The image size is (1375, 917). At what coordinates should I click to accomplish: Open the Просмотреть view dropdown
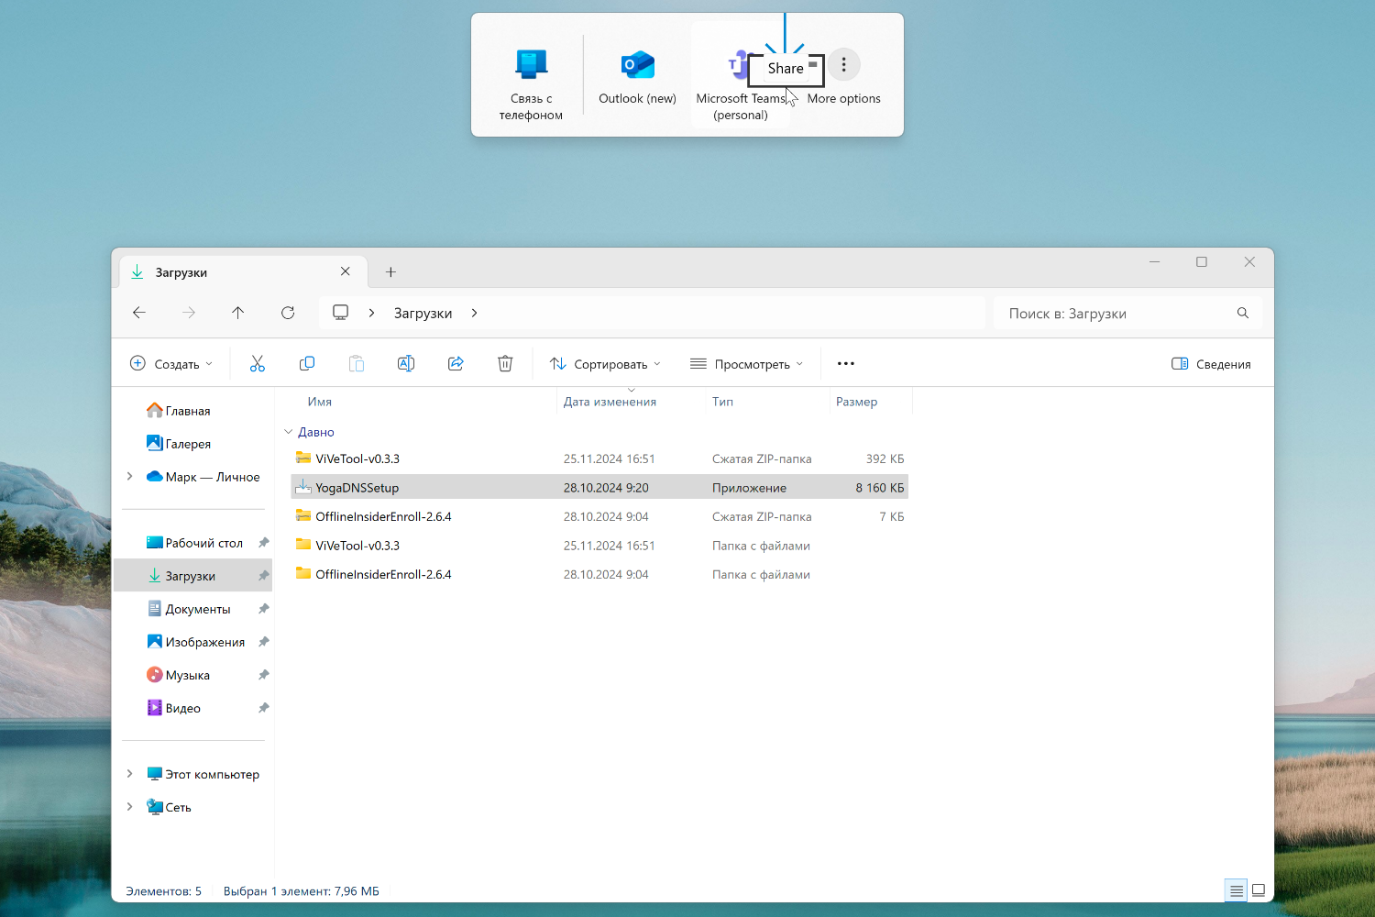pyautogui.click(x=746, y=364)
